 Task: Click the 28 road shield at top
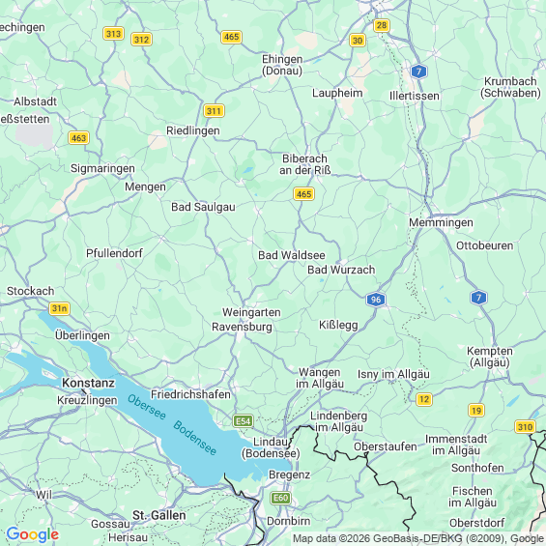(382, 25)
